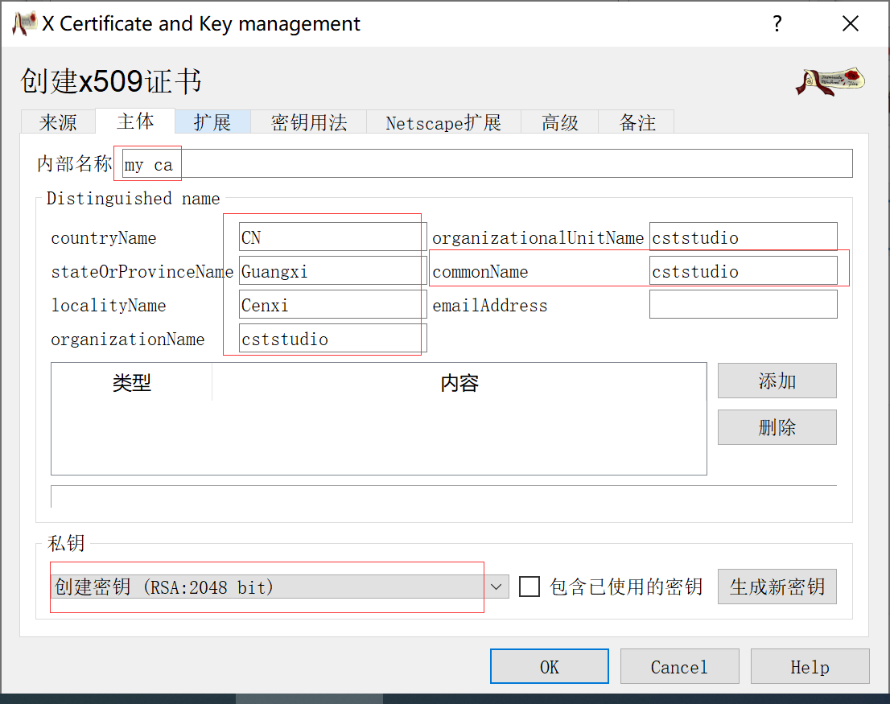The width and height of the screenshot is (890, 704).
Task: Click the stateOrProvinceName field with Guangxi
Action: (332, 270)
